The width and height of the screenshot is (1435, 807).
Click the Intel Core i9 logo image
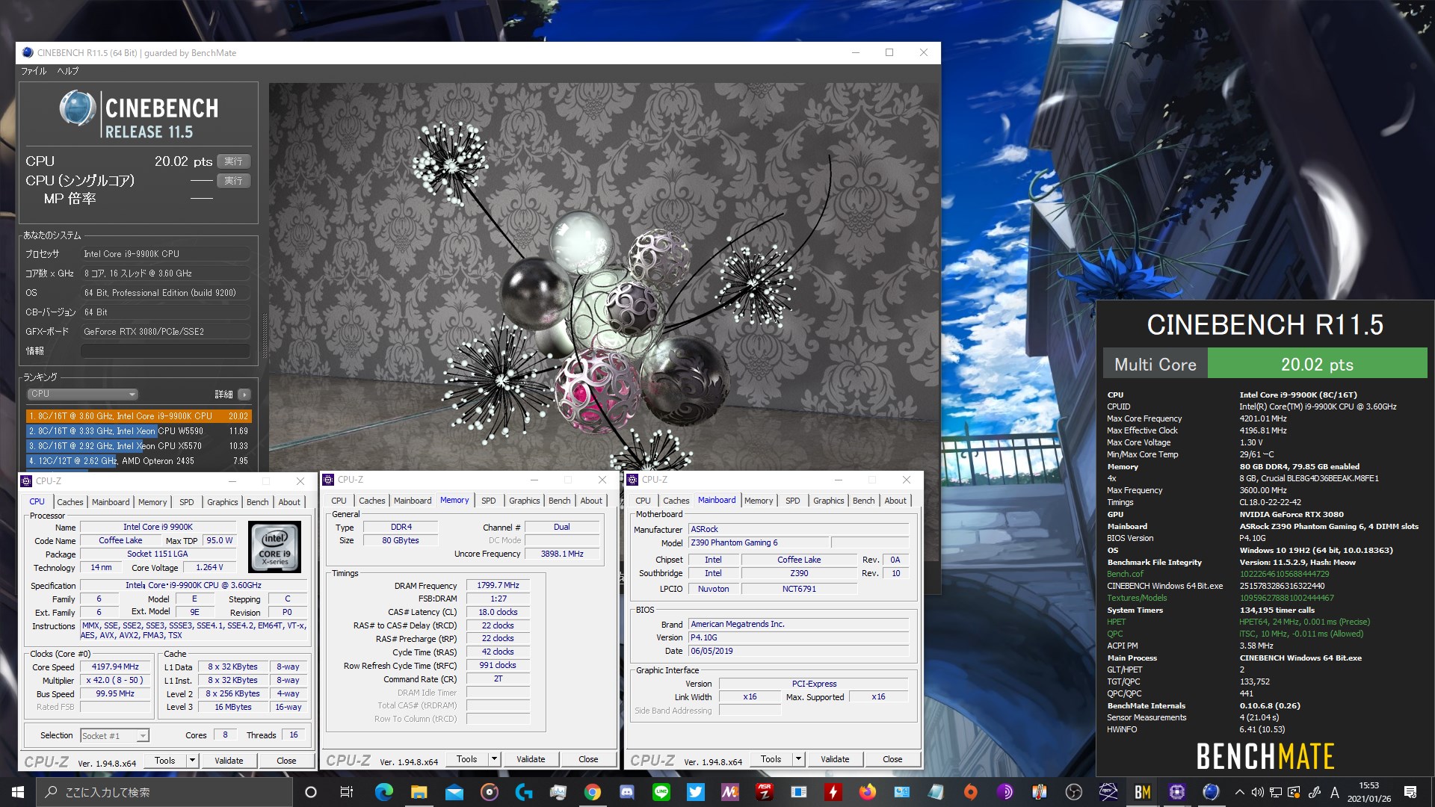click(x=275, y=548)
